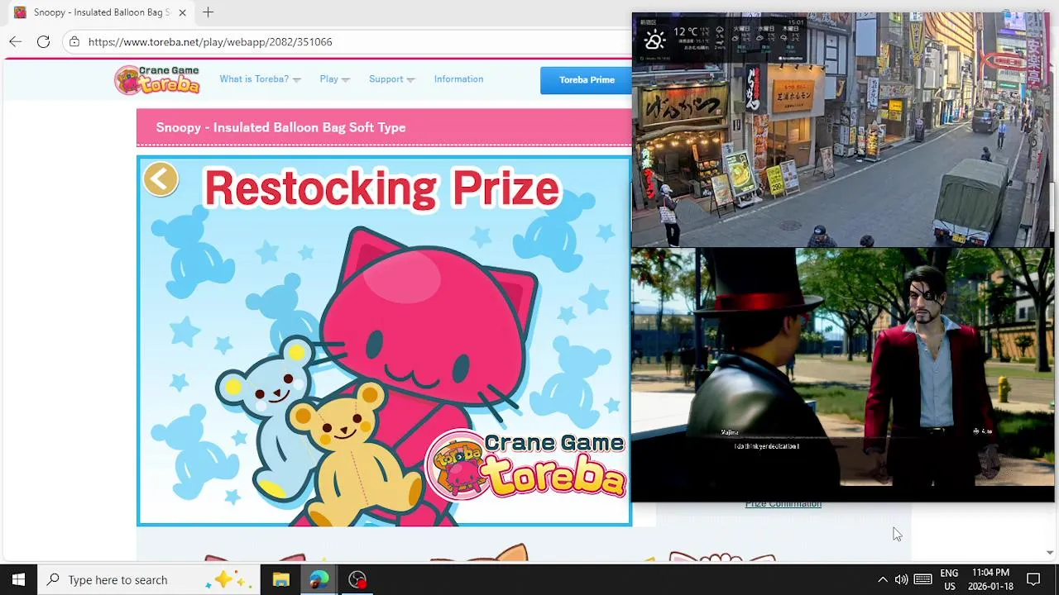Viewport: 1059px width, 595px height.
Task: Click the browser back arrow
Action: pos(15,41)
